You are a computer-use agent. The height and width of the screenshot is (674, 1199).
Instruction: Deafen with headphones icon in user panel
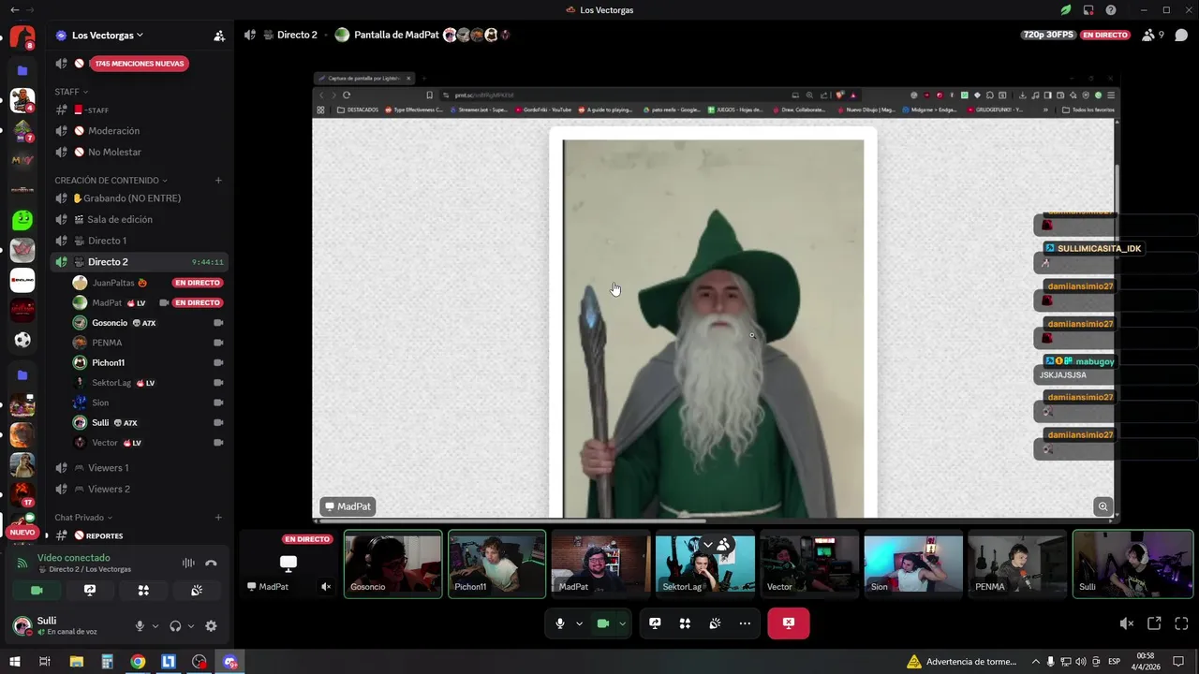pyautogui.click(x=175, y=626)
